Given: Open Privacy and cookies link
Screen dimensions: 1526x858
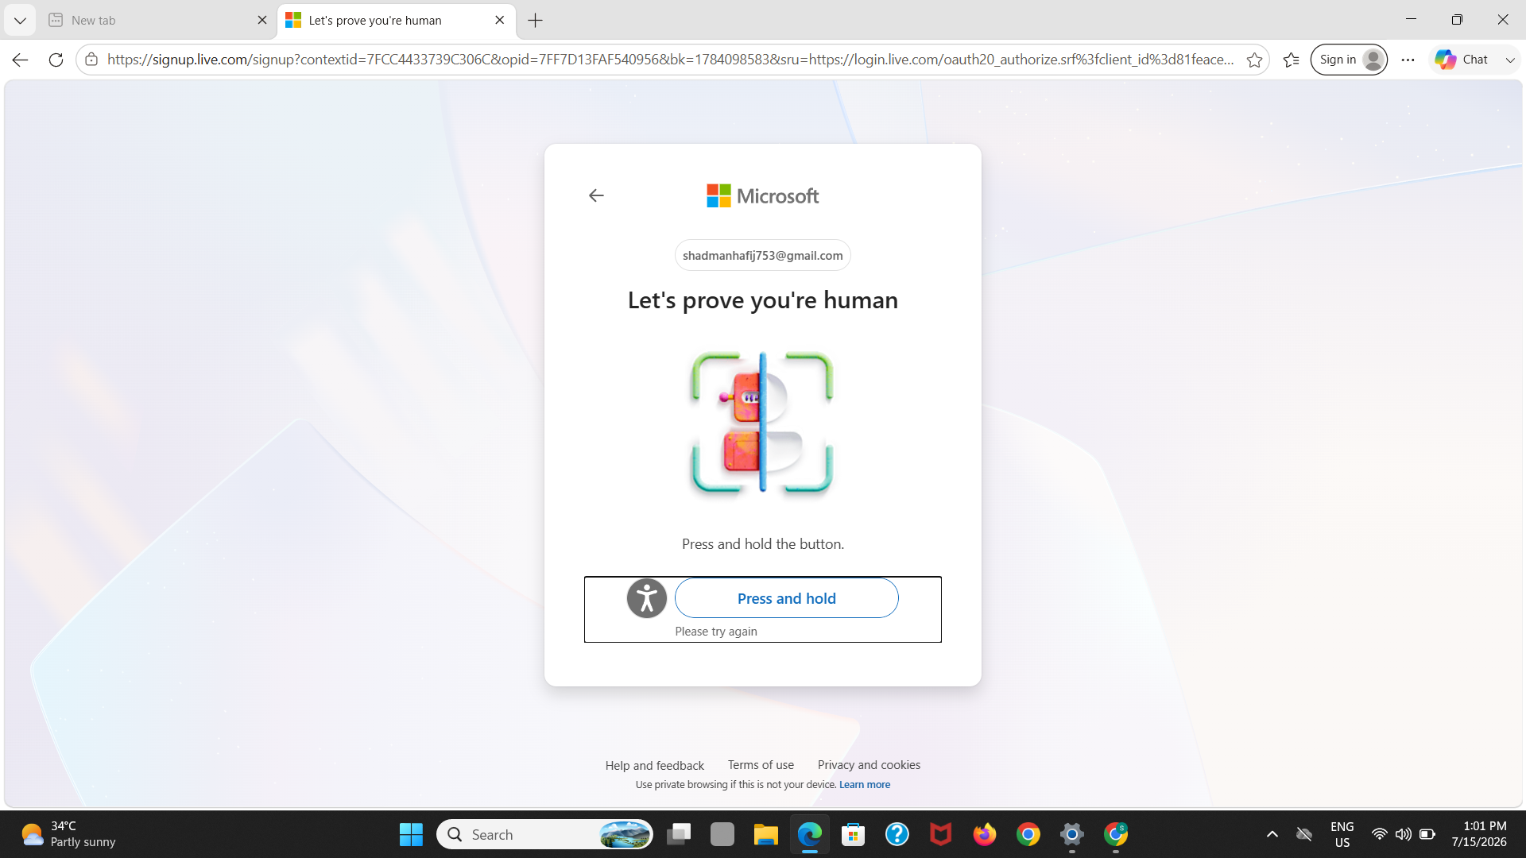Looking at the screenshot, I should (869, 764).
